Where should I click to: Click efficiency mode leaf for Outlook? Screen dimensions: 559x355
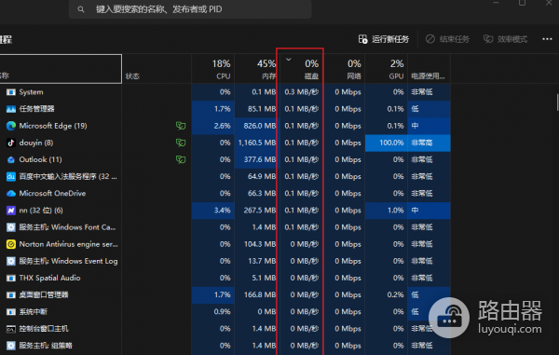pyautogui.click(x=181, y=159)
